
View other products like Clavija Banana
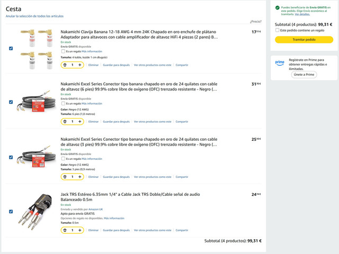[x=153, y=65]
